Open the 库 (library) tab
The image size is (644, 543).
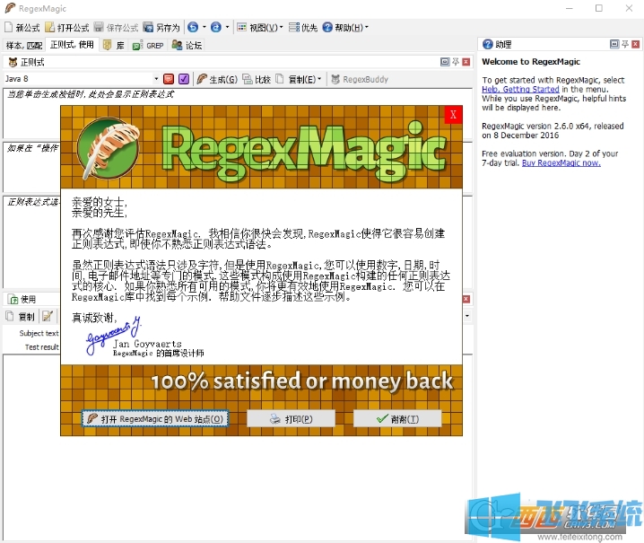pyautogui.click(x=114, y=45)
